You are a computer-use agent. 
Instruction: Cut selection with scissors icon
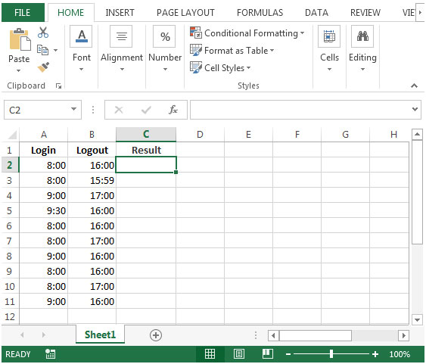coord(43,33)
